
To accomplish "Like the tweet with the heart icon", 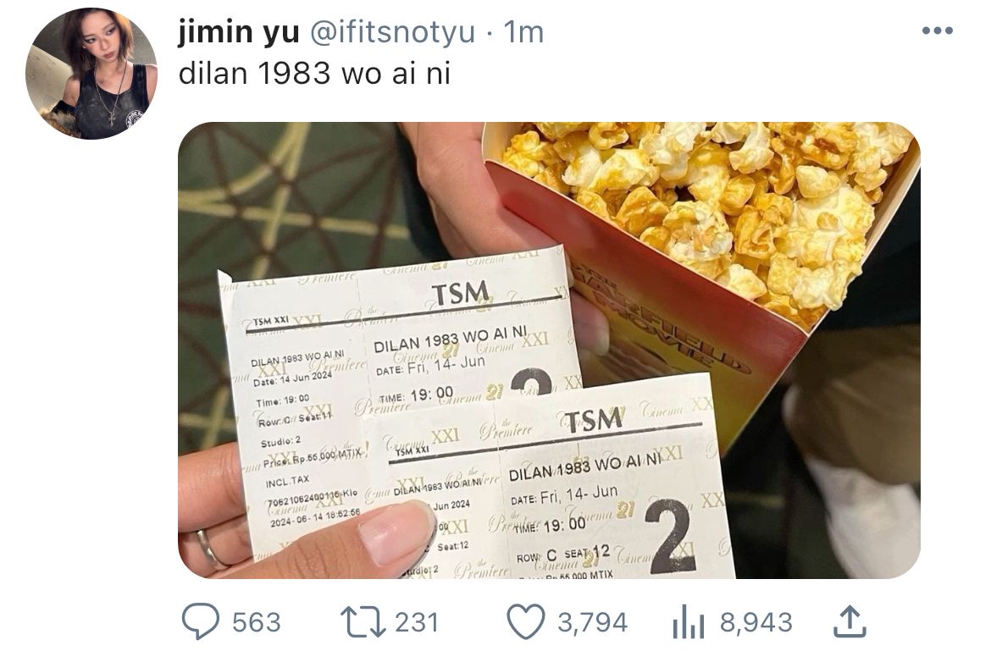I will (x=527, y=622).
